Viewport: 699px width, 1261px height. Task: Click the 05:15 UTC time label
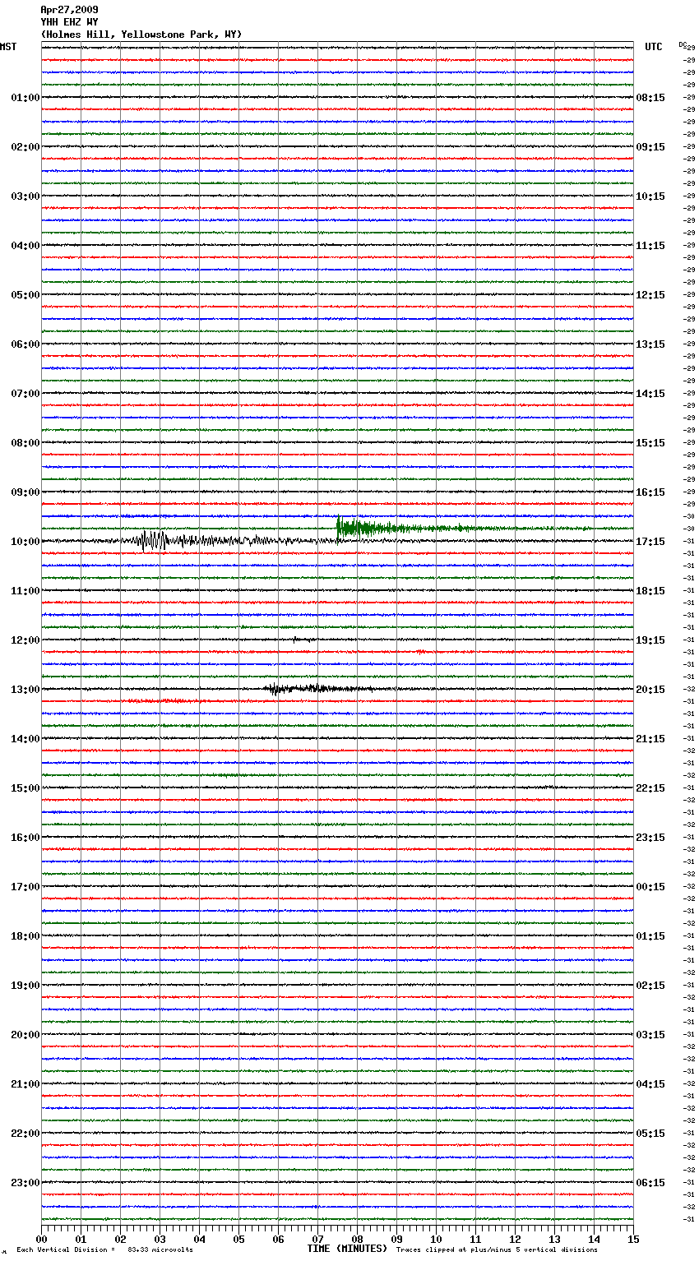pyautogui.click(x=650, y=1134)
